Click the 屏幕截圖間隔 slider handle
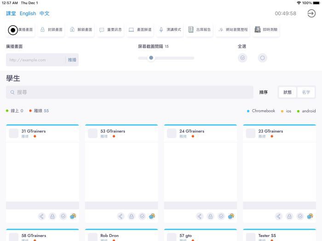Viewport: 322px width, 241px height. point(151,58)
